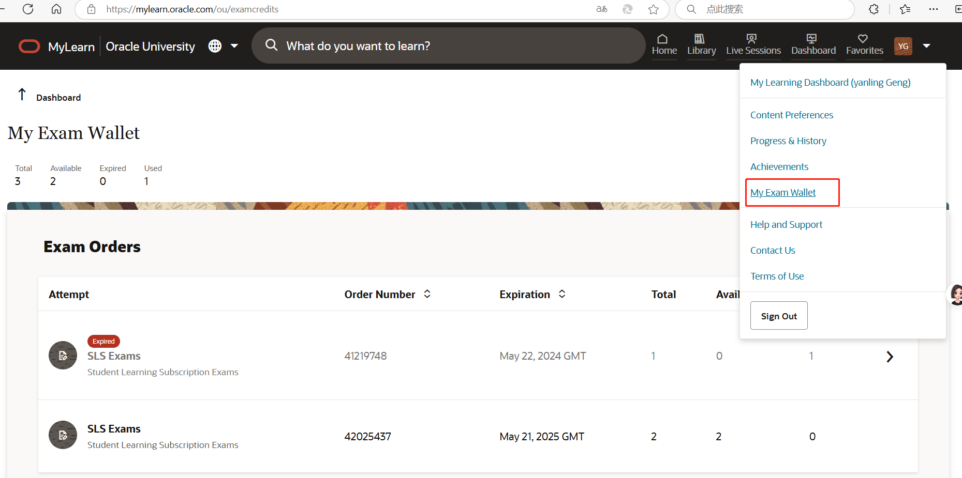Open the browser home page icon
Screen dimensions: 962x478
tap(56, 9)
